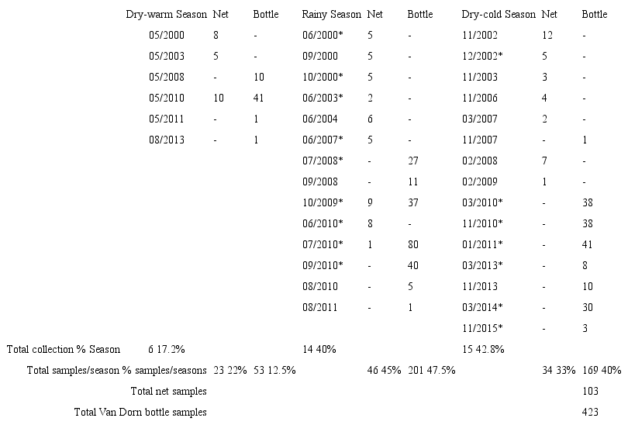Click the 11/2015* date entry
This screenshot has width=628, height=425.
481,328
